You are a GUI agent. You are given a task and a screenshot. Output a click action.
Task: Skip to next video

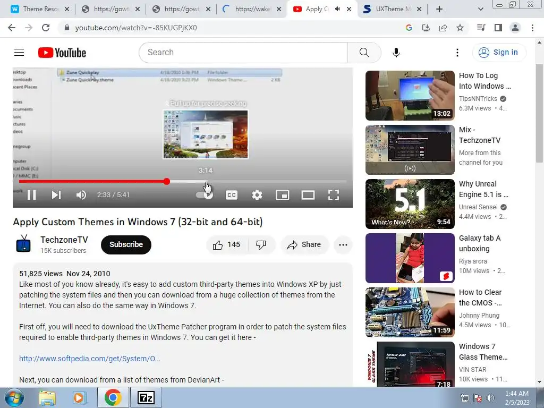pyautogui.click(x=56, y=195)
